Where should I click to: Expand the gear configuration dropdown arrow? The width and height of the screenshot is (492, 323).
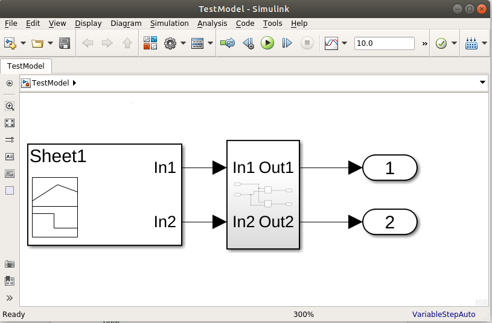coord(184,43)
